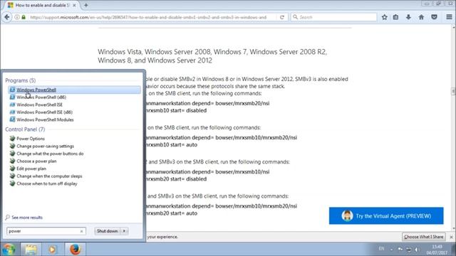Click the Firefox Search box

[334, 17]
